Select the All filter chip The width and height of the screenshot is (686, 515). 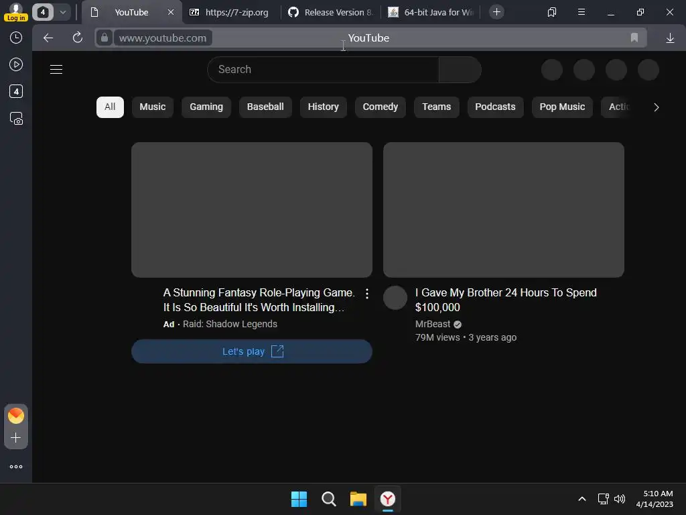pos(110,107)
